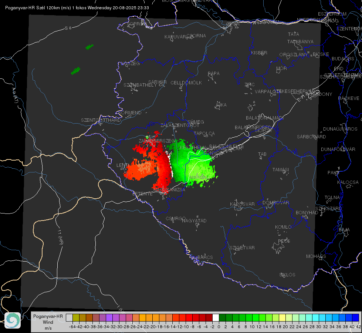Click the A 9 (AT) road label
362x333 pixels.
click(x=15, y=95)
